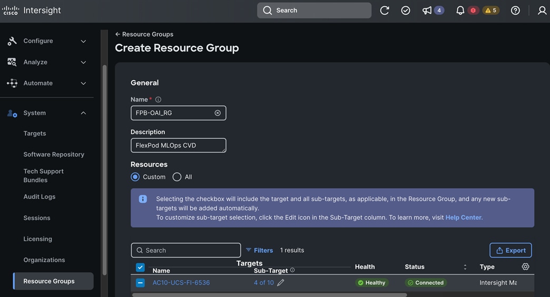Edit sub-targets with the pencil icon

[281, 283]
